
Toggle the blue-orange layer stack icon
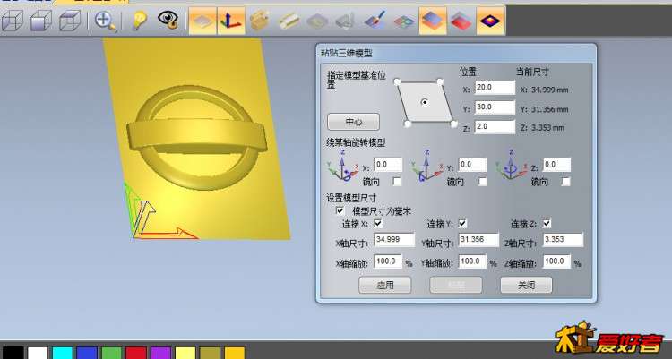click(x=433, y=21)
